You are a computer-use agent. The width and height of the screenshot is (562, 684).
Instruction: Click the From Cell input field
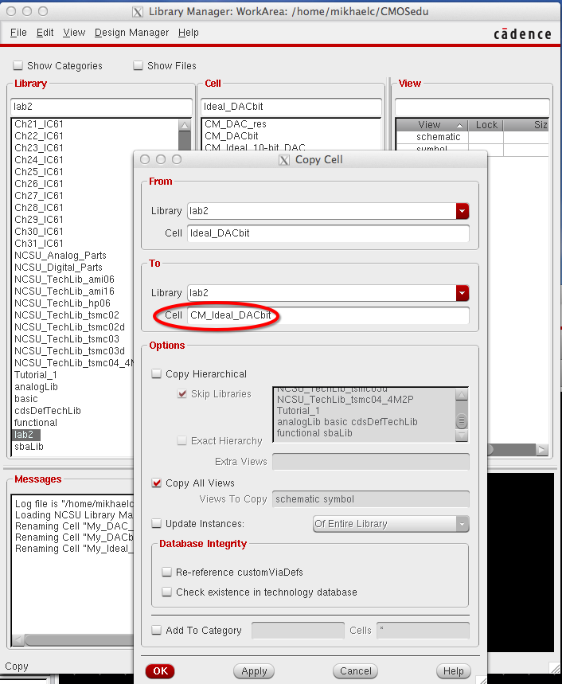(328, 233)
